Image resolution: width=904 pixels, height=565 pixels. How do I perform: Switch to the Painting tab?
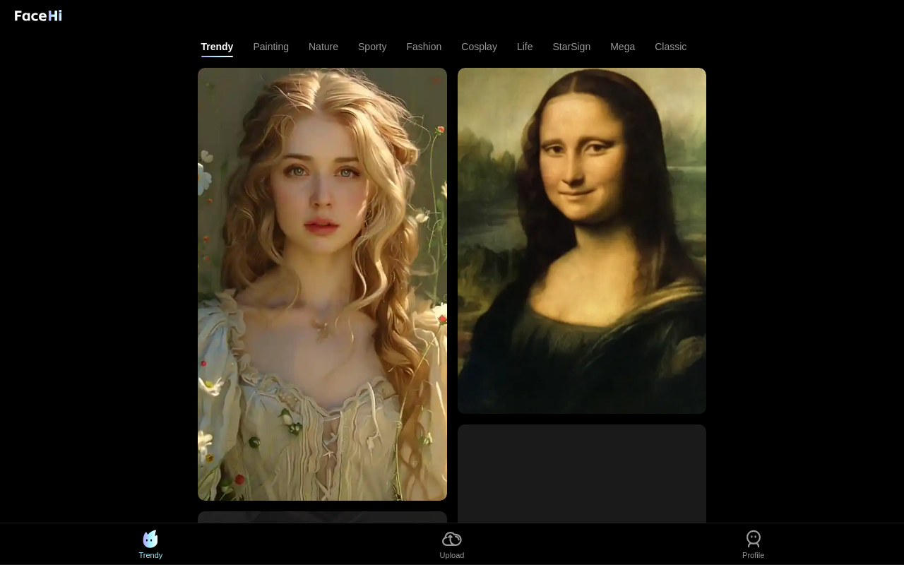[x=271, y=47]
